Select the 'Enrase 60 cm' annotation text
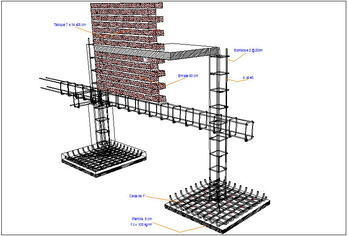 click(x=188, y=76)
